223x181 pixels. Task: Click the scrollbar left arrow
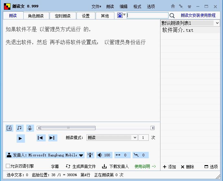click(39, 128)
